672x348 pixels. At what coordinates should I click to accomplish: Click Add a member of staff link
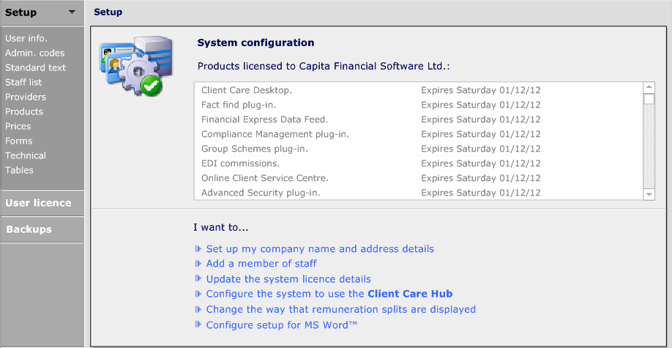pos(261,264)
